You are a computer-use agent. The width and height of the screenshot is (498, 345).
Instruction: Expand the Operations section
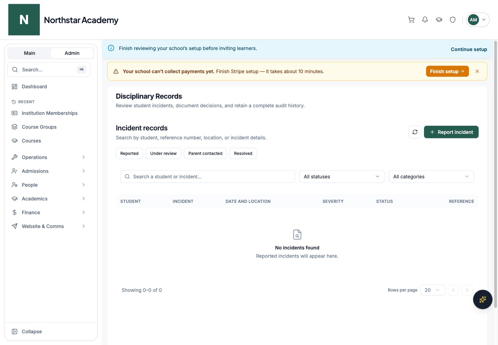click(x=49, y=157)
